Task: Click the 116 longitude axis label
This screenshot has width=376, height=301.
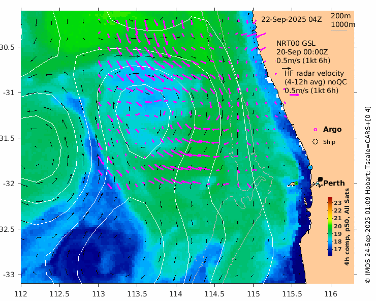Action: pos(331,294)
